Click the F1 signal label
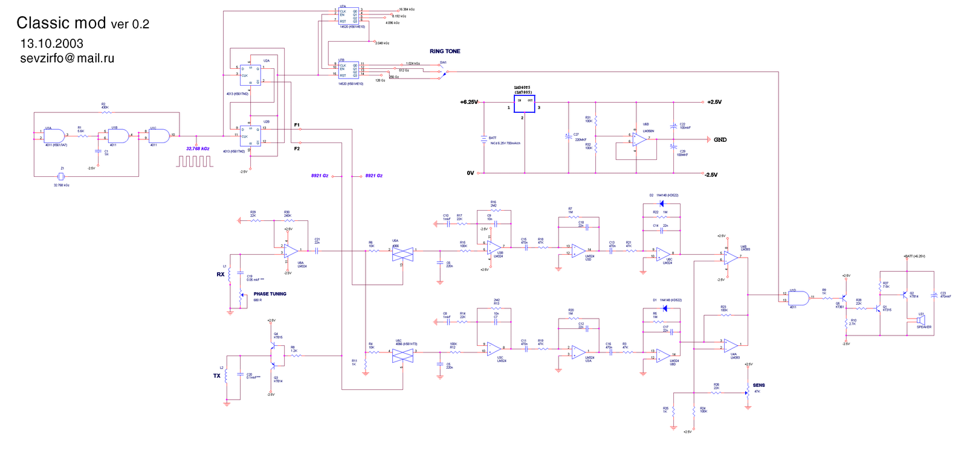Viewport: 967px width, 449px height. (x=297, y=125)
